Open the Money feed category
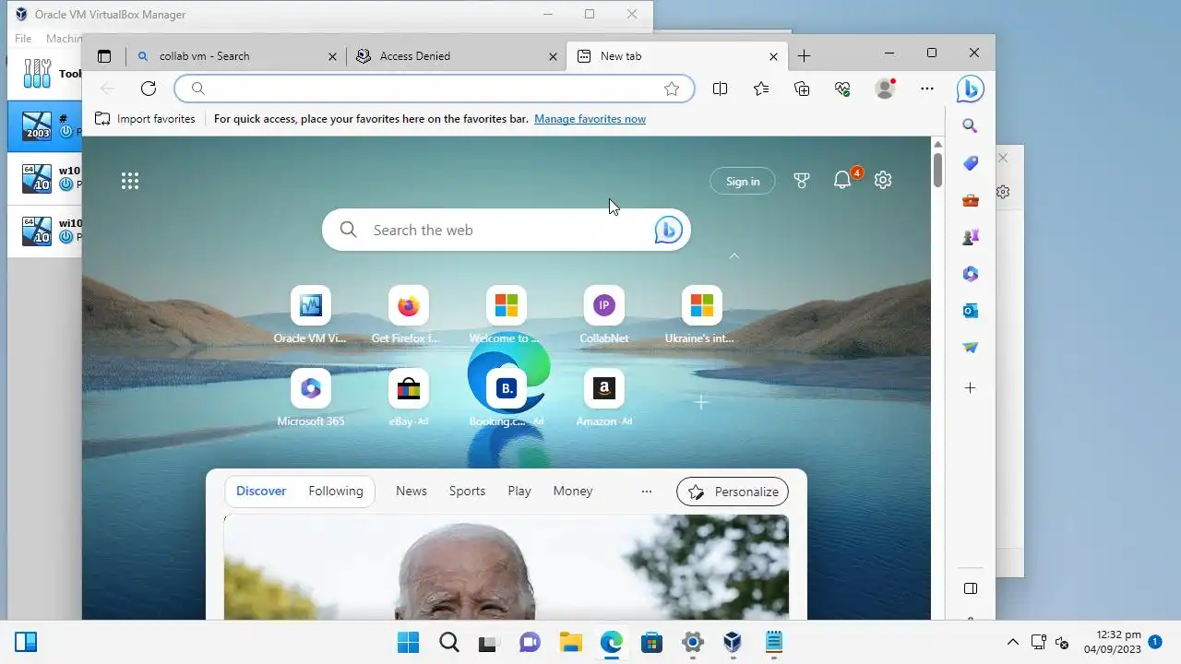Screen dimensions: 1181x664 (x=573, y=492)
